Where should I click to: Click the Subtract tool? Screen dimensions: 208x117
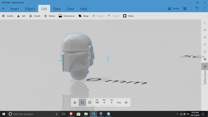pyautogui.click(x=114, y=16)
